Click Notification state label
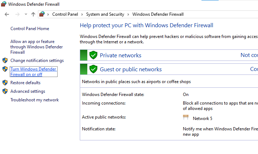258x154 pixels. pos(99,129)
